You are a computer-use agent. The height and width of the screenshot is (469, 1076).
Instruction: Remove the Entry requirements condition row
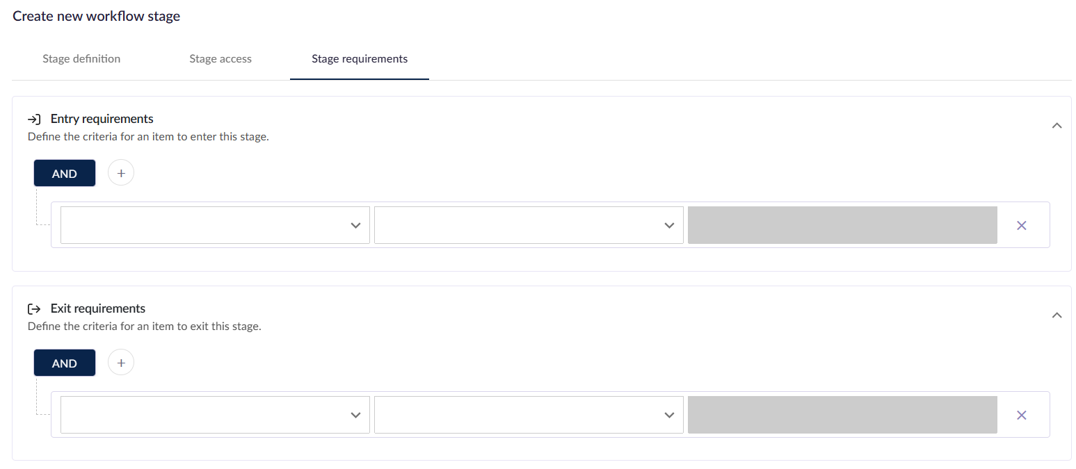(x=1021, y=224)
